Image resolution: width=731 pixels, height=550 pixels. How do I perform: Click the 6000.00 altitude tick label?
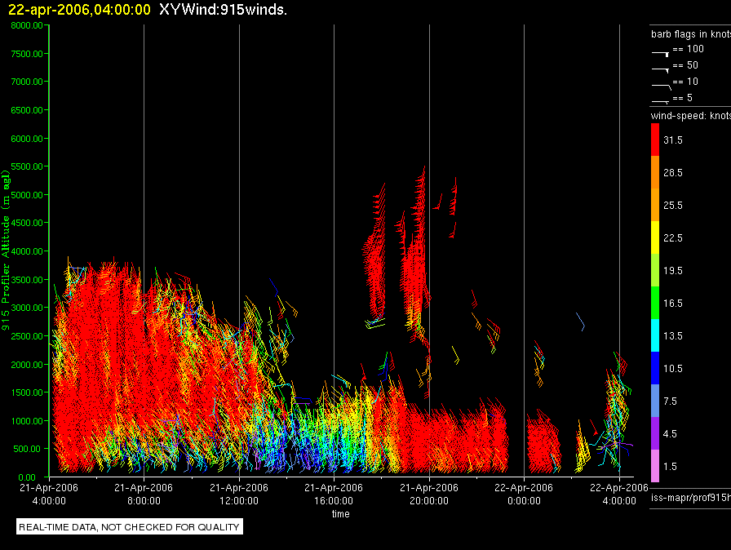pyautogui.click(x=27, y=139)
